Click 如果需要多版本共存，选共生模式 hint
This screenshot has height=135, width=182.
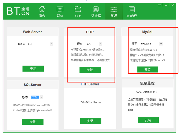[x=90, y=60]
